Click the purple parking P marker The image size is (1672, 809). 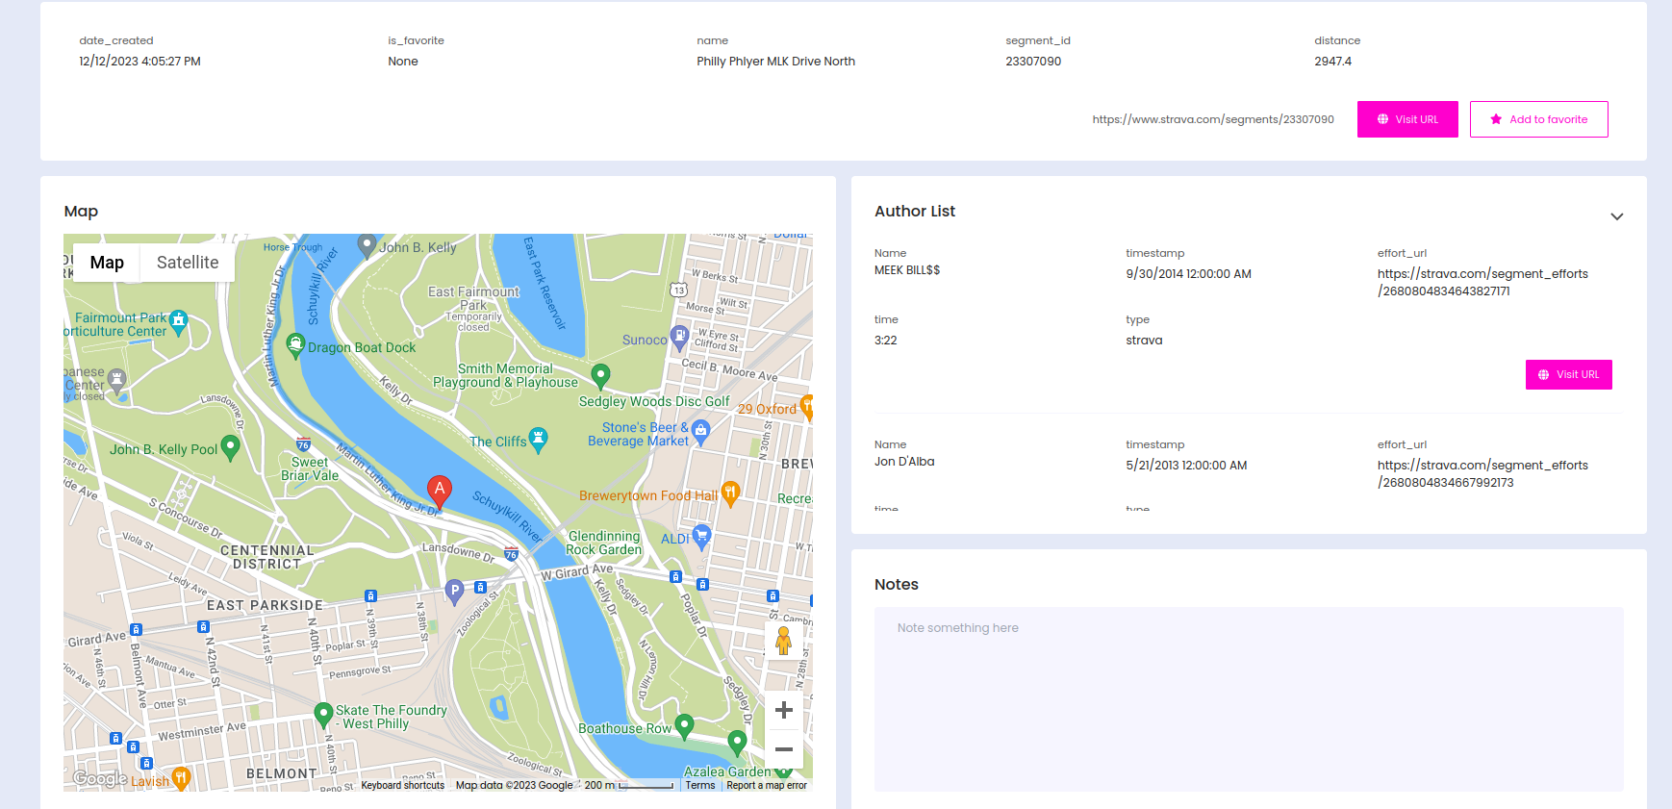[455, 592]
